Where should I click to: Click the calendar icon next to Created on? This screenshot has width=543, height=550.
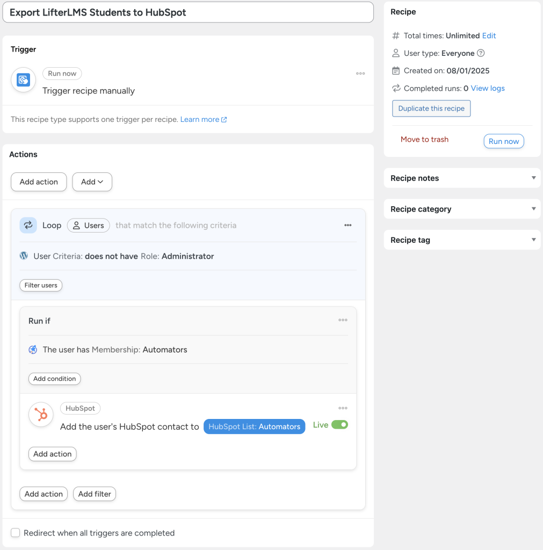point(395,70)
